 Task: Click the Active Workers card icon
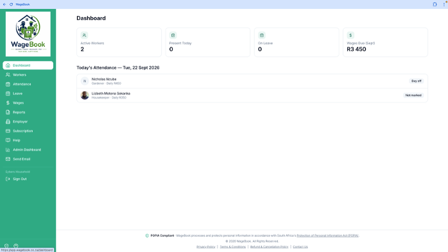[84, 35]
